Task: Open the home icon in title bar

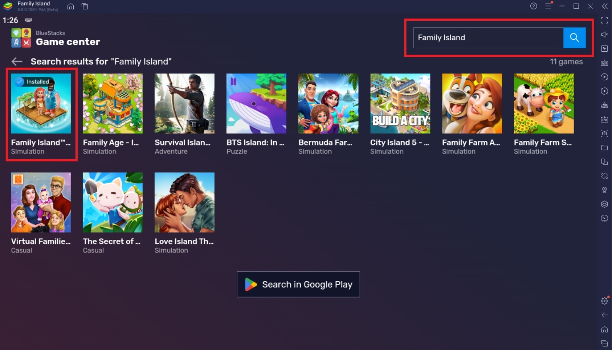Action: pyautogui.click(x=70, y=6)
